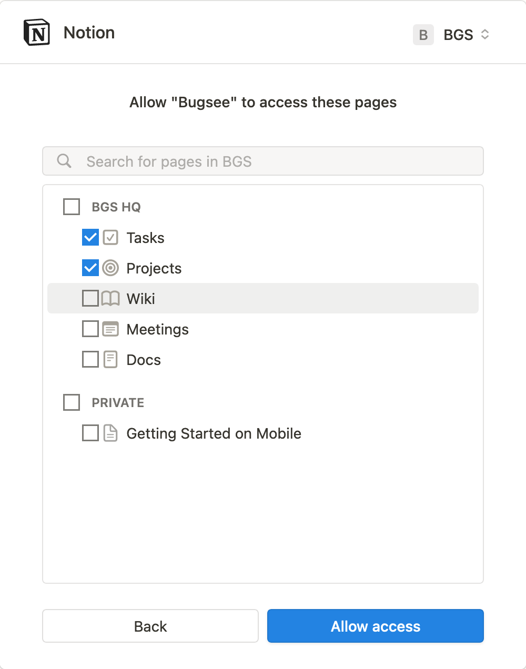This screenshot has height=669, width=526.
Task: Check the Docs checkbox
Action: [x=90, y=359]
